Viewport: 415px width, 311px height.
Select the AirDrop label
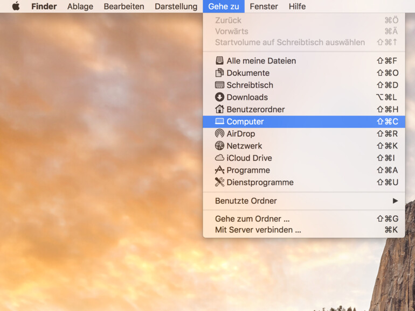pos(241,133)
